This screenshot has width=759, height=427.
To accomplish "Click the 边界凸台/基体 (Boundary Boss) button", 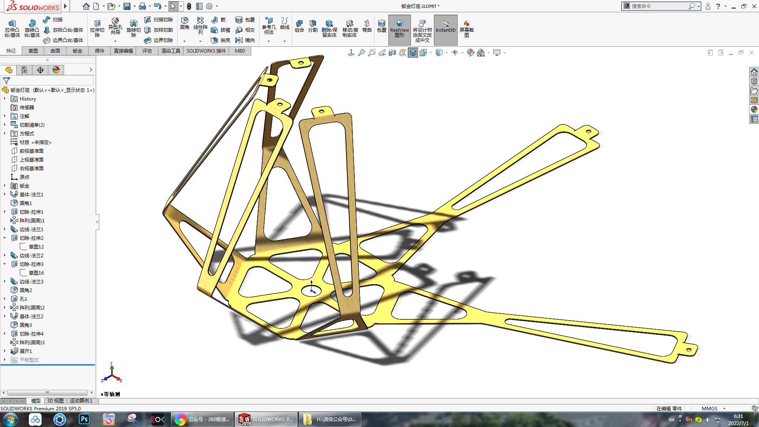I will point(63,40).
